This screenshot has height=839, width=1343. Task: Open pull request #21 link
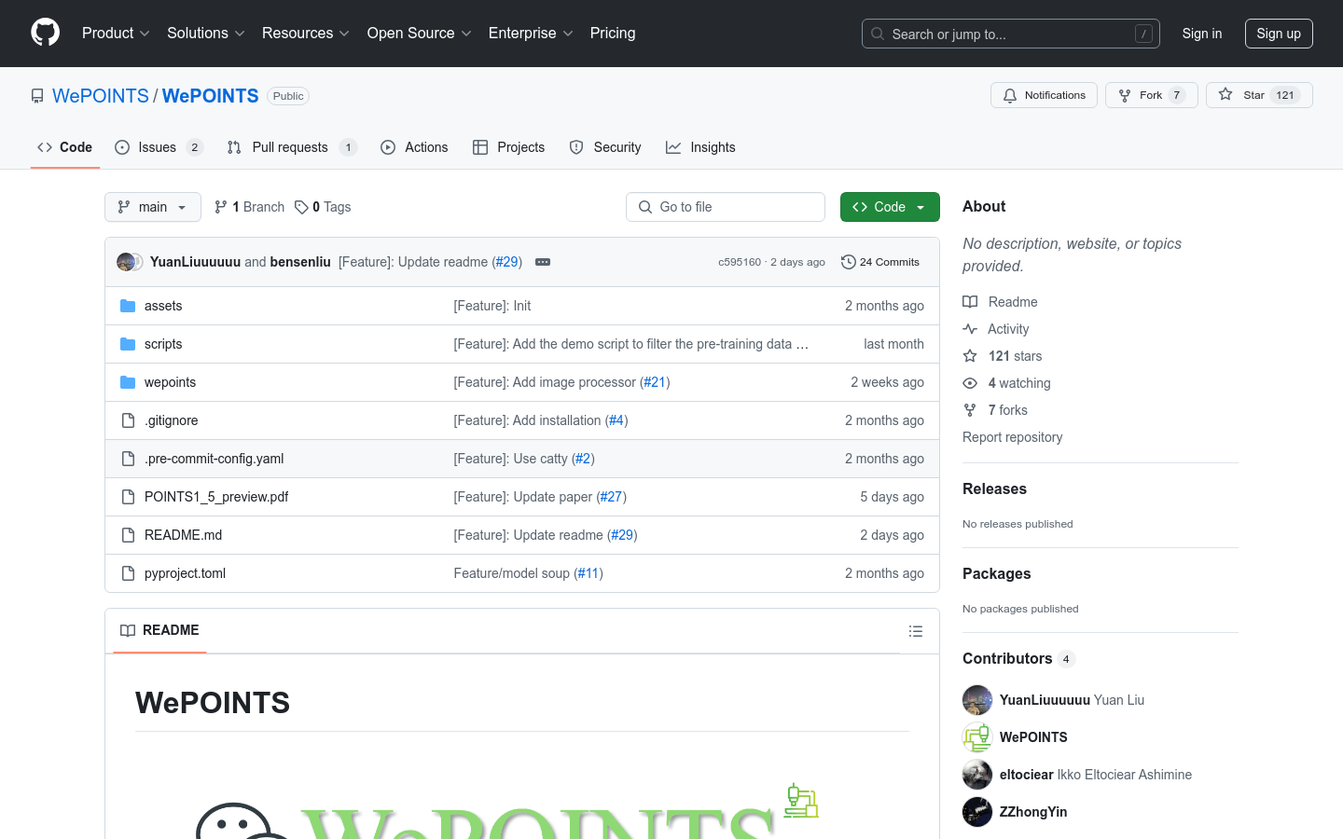click(655, 382)
